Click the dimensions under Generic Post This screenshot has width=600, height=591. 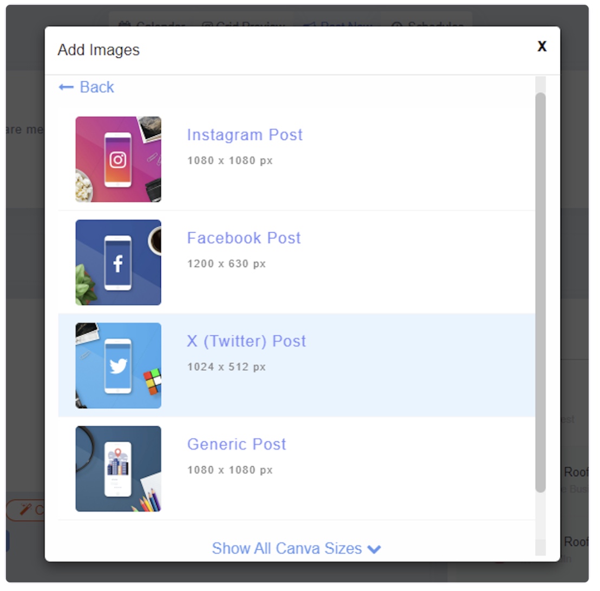pyautogui.click(x=230, y=470)
